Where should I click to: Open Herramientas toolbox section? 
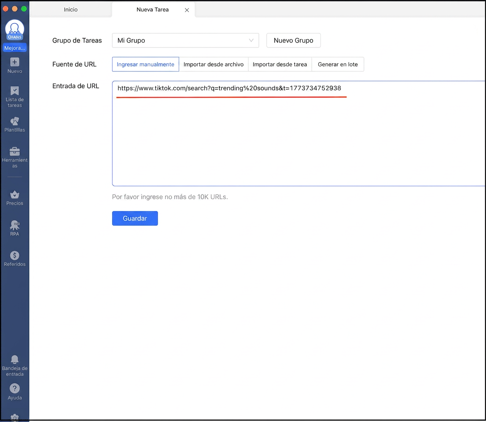(x=15, y=157)
